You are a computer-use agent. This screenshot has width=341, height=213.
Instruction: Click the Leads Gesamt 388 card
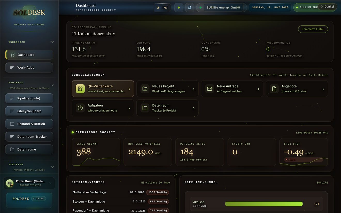tap(96, 152)
